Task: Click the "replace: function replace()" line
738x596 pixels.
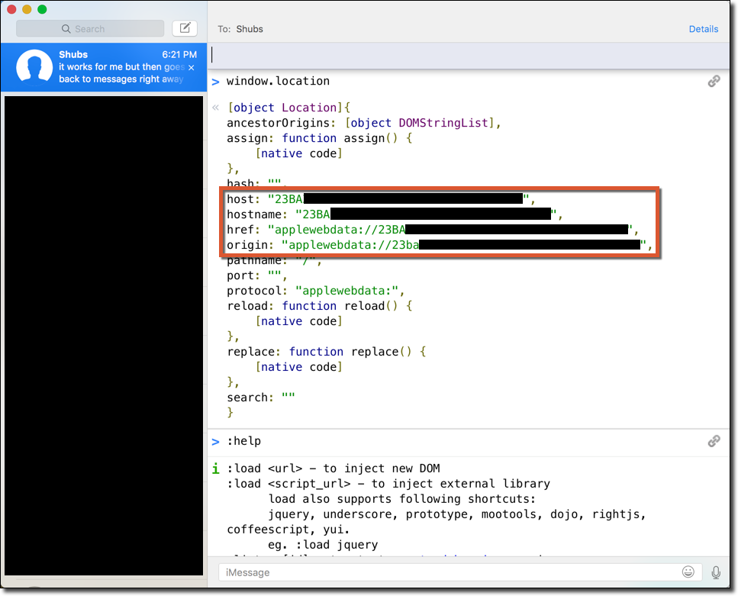Action: [x=326, y=352]
